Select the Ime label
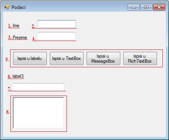 [16, 26]
